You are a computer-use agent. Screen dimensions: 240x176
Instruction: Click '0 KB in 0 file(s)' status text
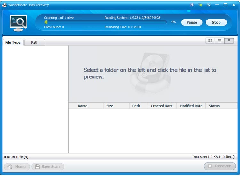[x=16, y=157]
